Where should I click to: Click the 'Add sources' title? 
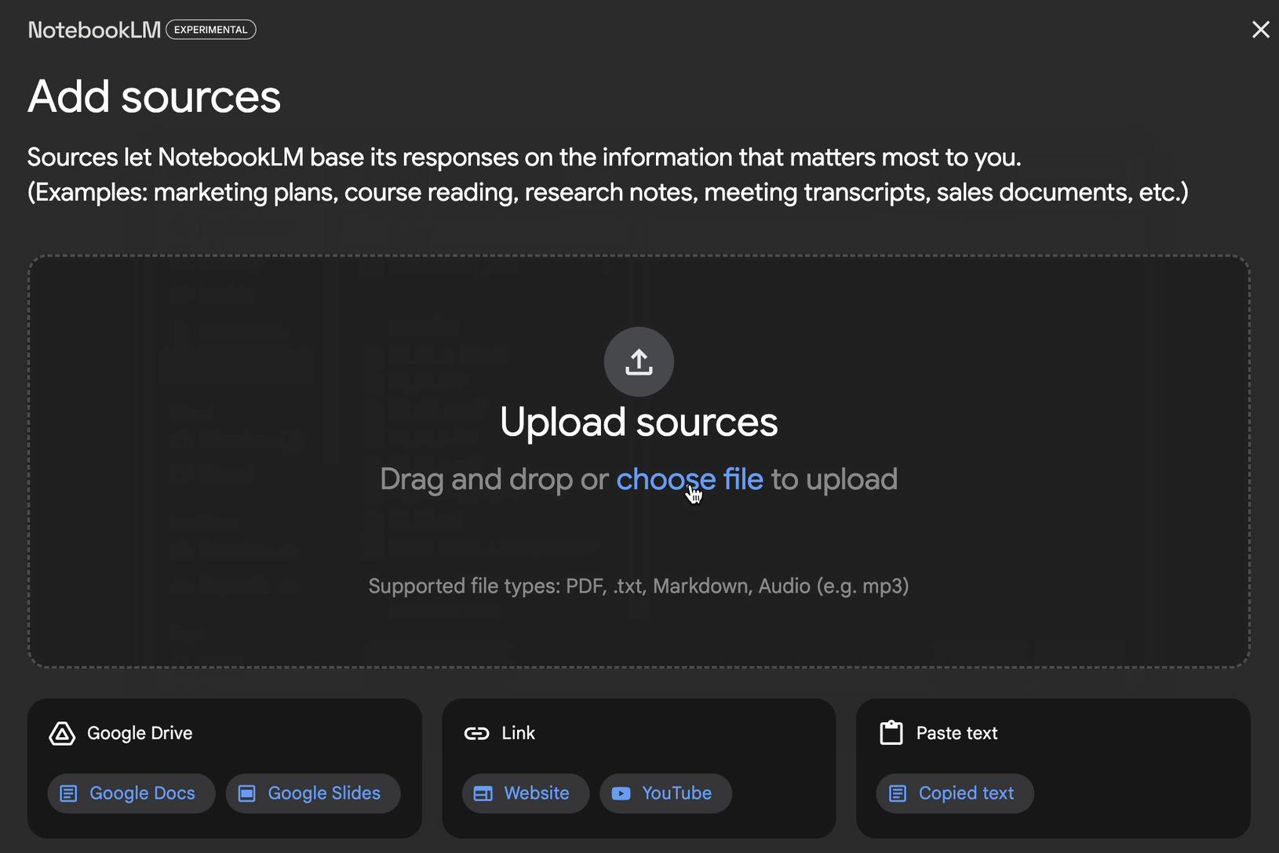(x=154, y=97)
